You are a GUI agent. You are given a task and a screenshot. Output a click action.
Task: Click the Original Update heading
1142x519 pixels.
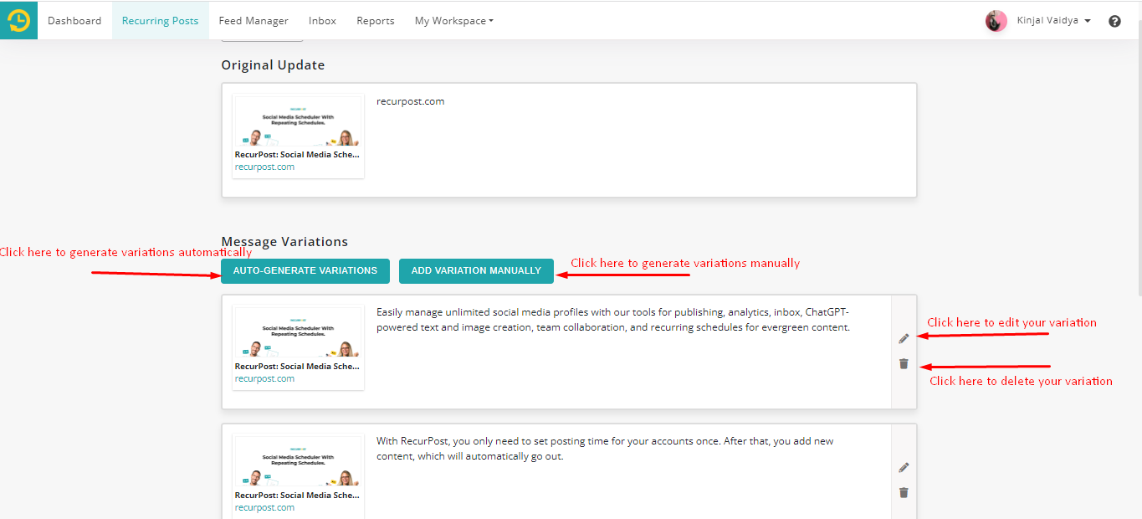click(273, 65)
